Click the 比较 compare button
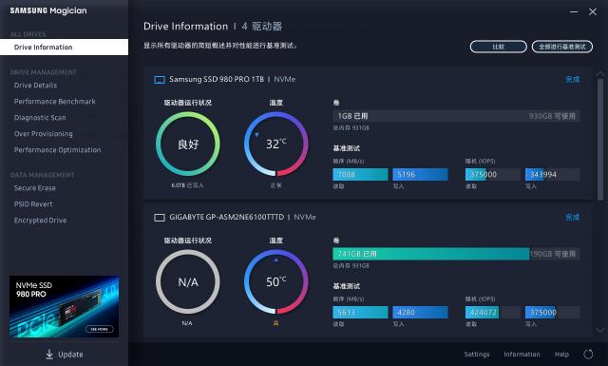 click(x=498, y=47)
